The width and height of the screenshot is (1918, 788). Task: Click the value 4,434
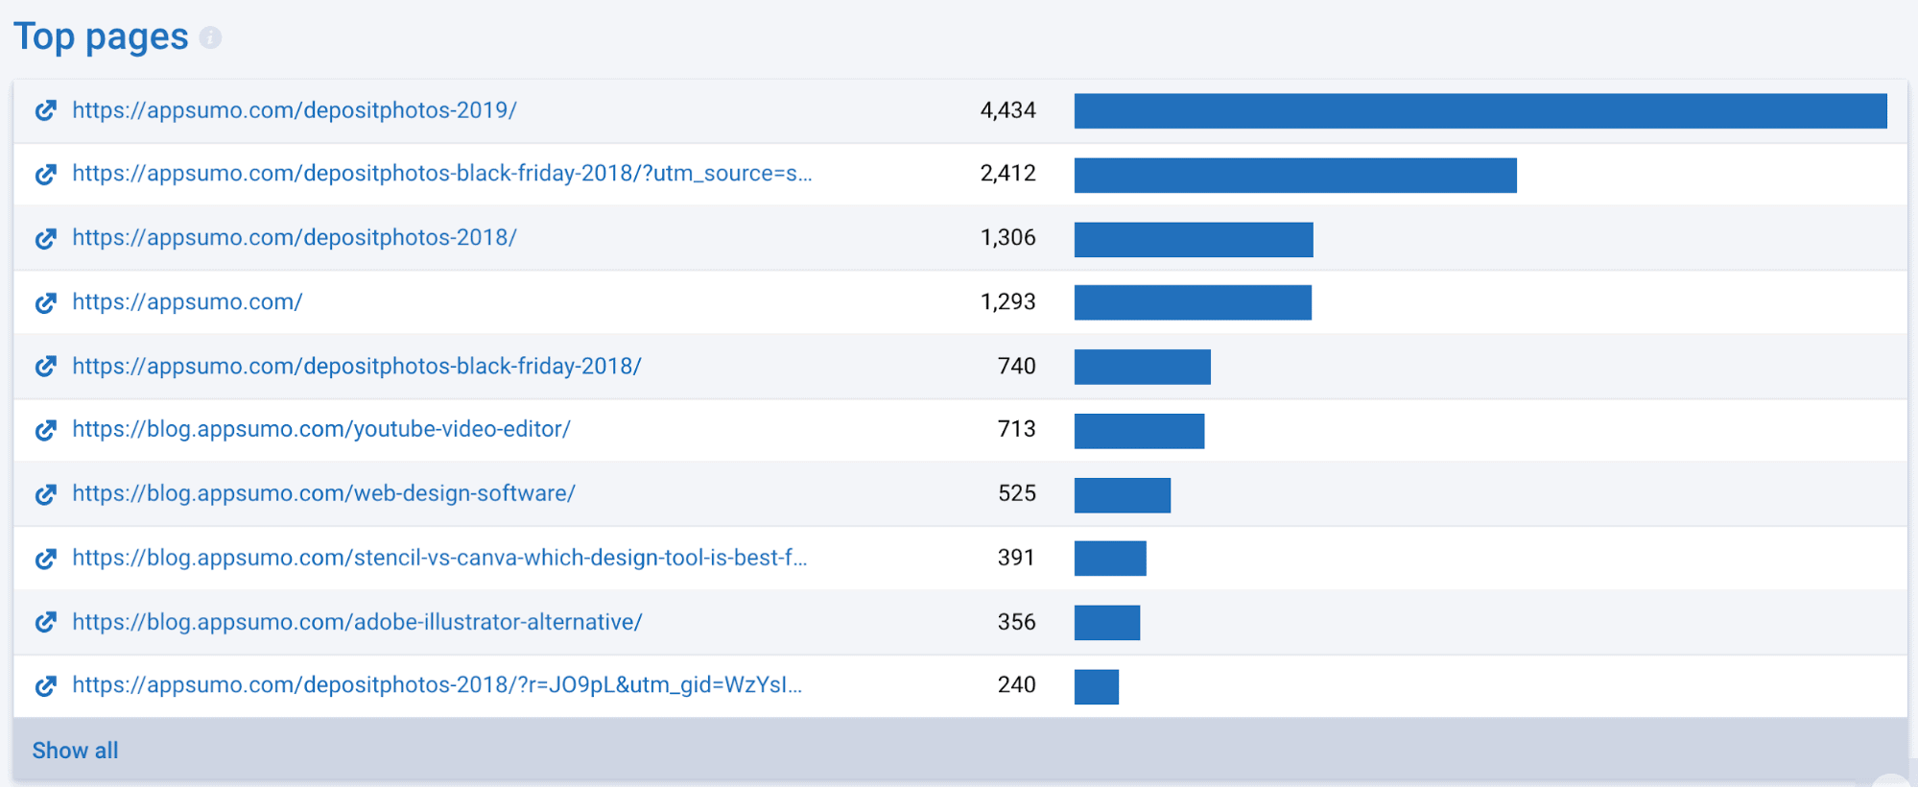tap(1007, 110)
